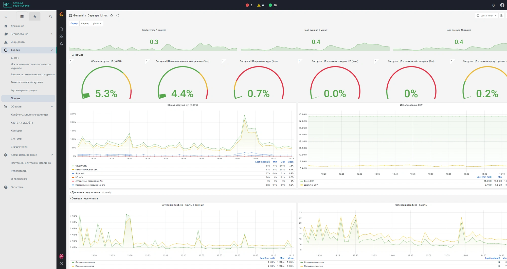The image size is (507, 269).
Task: Open the Grafana logo menu
Action: 61,15
